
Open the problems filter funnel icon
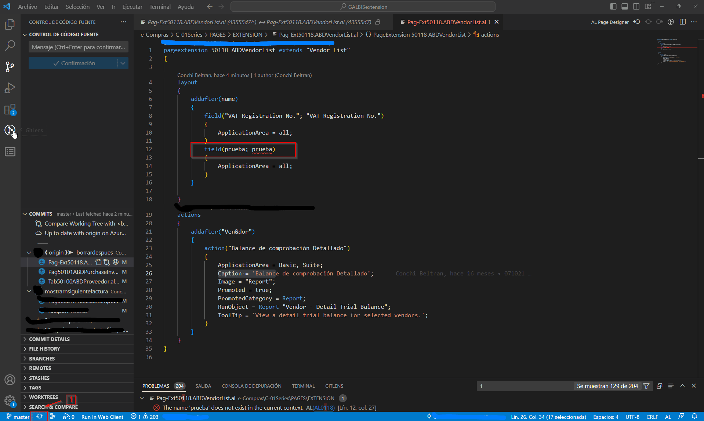pos(646,386)
